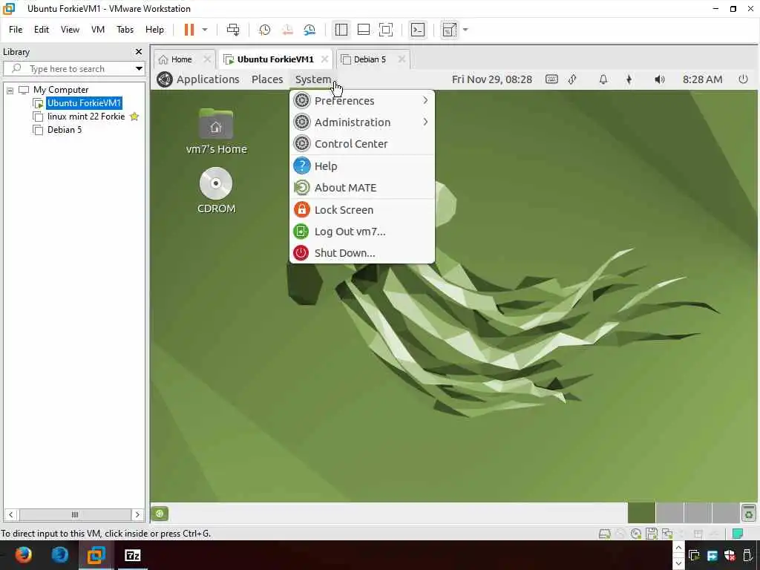
Task: Open 7-Zip from the Windows taskbar
Action: pyautogui.click(x=132, y=555)
